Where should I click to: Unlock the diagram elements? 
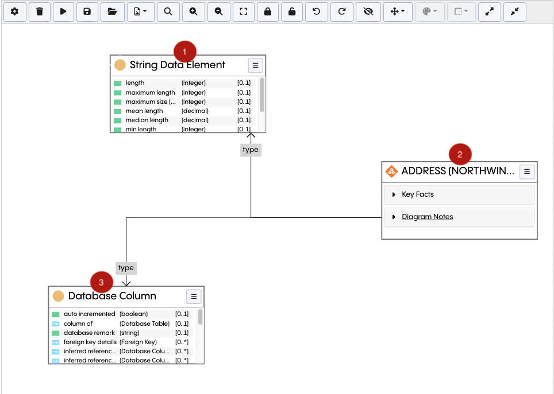pos(292,11)
